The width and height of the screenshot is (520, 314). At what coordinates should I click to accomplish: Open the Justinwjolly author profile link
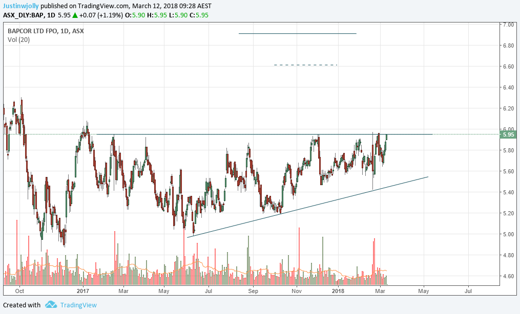point(21,6)
